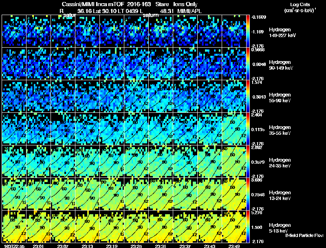Click the '0.3013' color scale value

(259, 97)
